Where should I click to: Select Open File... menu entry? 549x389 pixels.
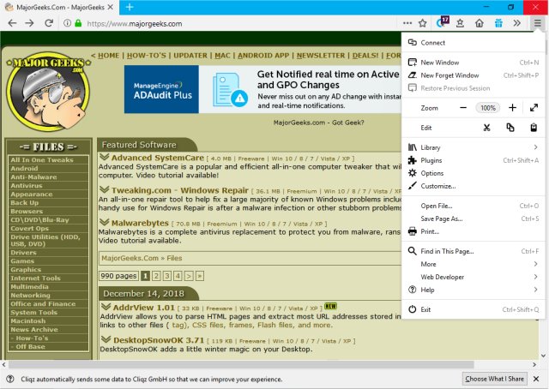point(473,206)
